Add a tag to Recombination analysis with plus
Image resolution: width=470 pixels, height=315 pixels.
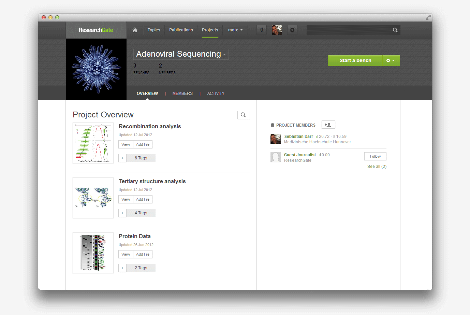122,158
